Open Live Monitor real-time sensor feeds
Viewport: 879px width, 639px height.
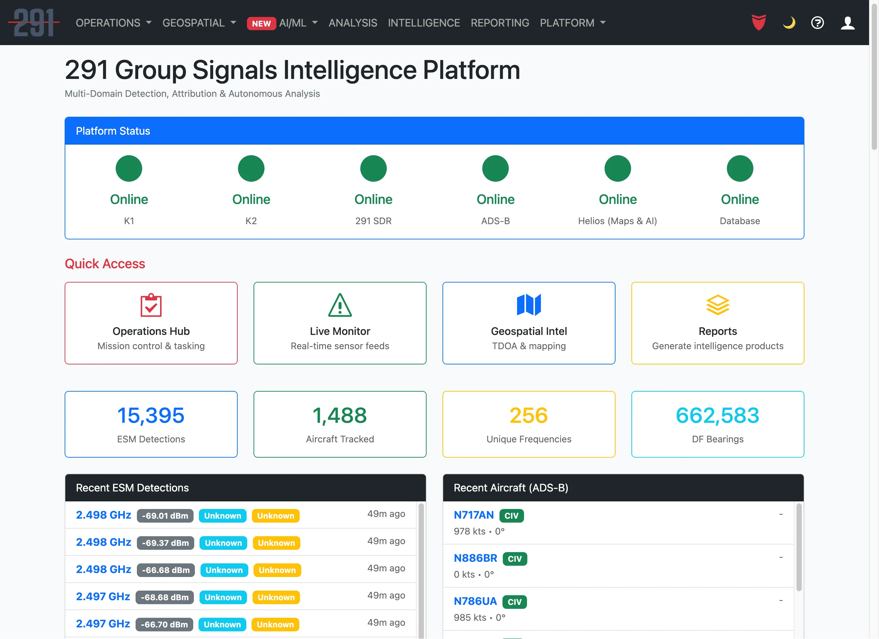click(x=339, y=323)
